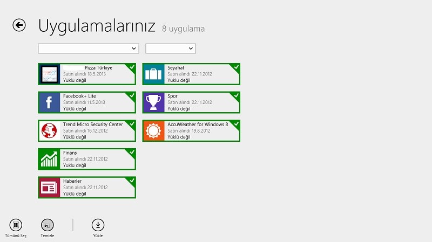
Task: Go back using the arrow button
Action: (19, 25)
